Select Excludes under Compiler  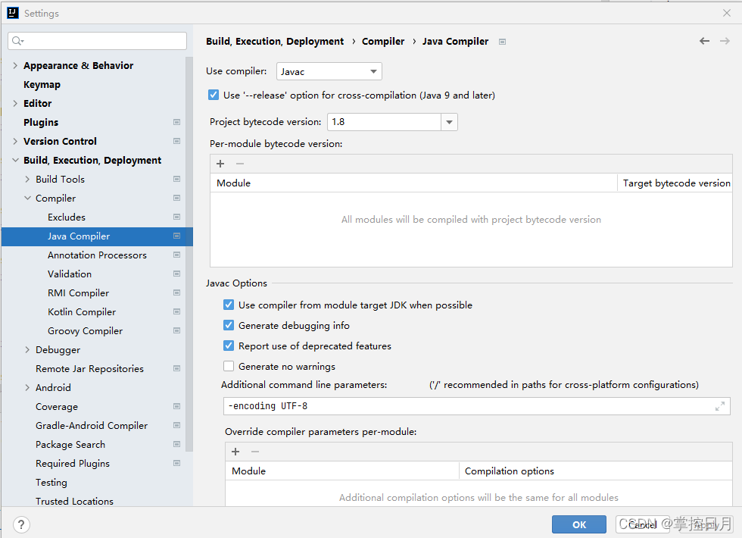point(67,217)
